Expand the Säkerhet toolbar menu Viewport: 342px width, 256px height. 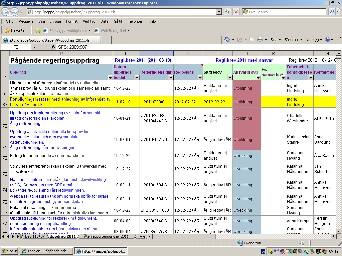click(x=293, y=40)
